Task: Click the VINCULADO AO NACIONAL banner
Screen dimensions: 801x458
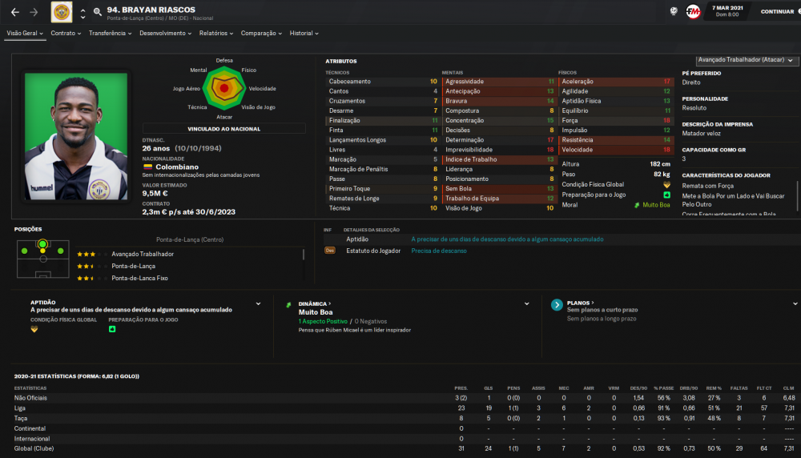Action: (x=223, y=129)
